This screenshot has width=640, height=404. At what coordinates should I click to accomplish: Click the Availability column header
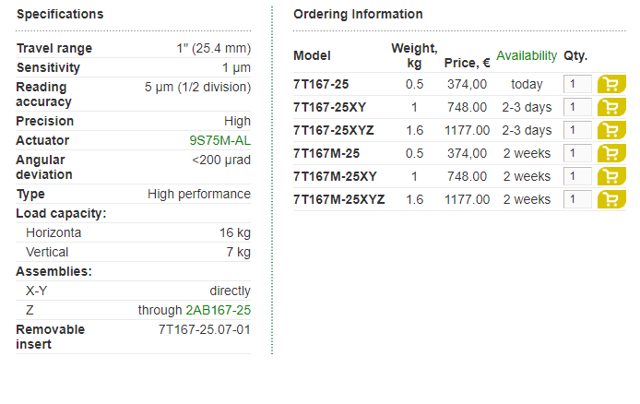point(527,55)
